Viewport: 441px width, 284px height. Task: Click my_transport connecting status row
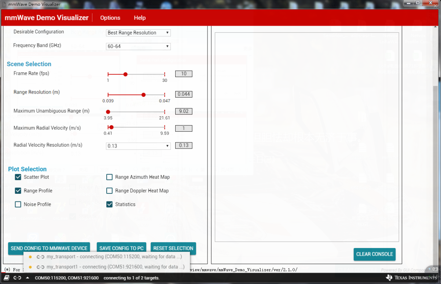pyautogui.click(x=107, y=257)
